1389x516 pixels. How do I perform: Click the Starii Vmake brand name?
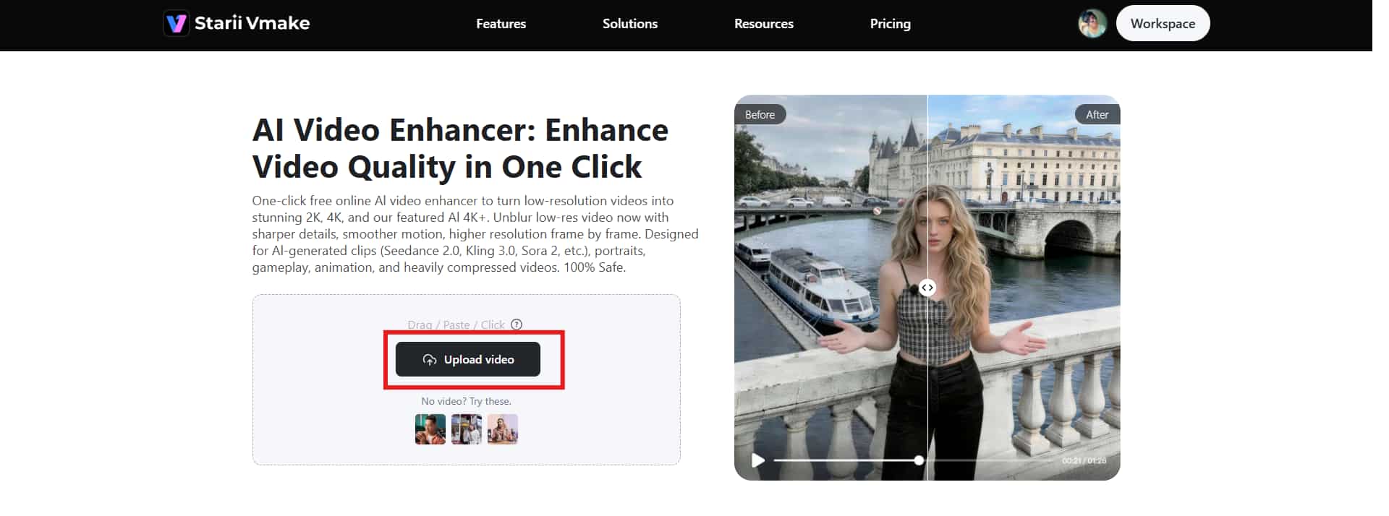(252, 23)
